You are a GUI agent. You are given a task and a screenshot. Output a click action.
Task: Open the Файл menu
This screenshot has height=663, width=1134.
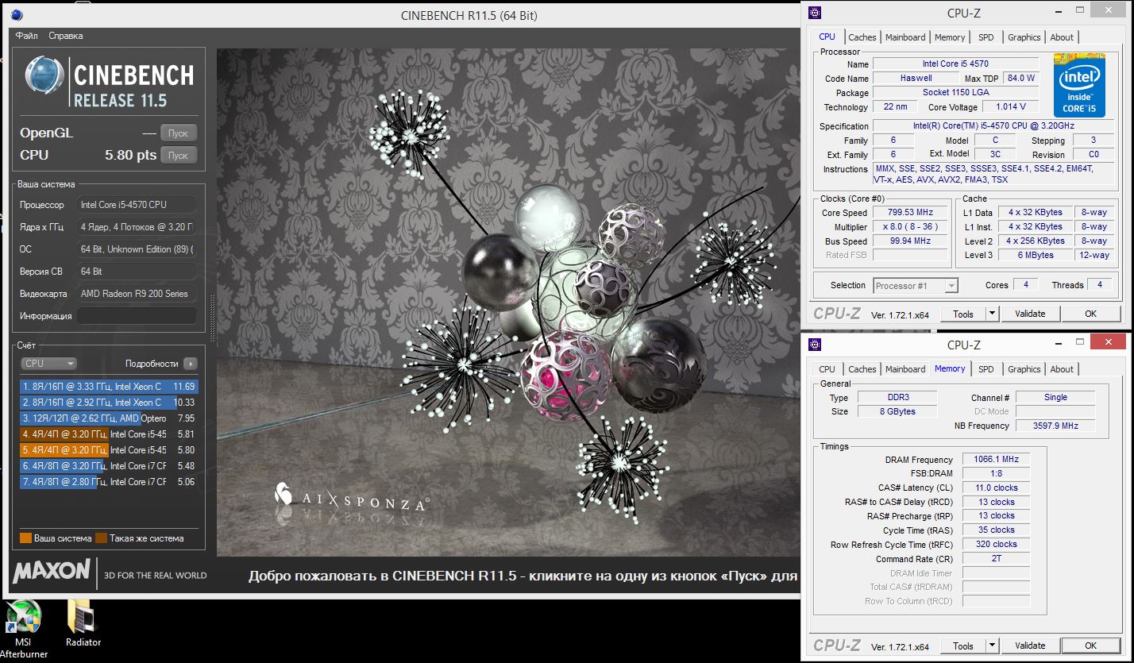[x=26, y=36]
